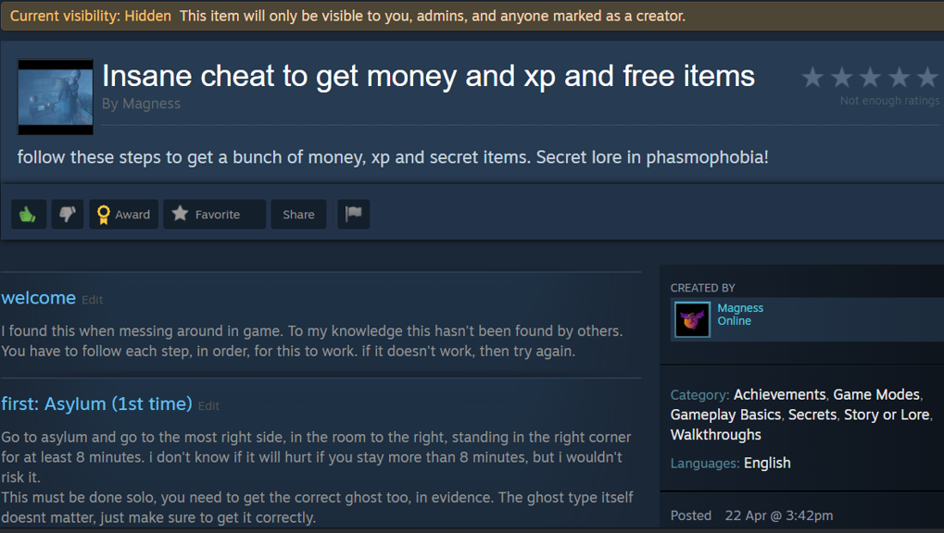Click the thumbs down rate button

click(68, 214)
